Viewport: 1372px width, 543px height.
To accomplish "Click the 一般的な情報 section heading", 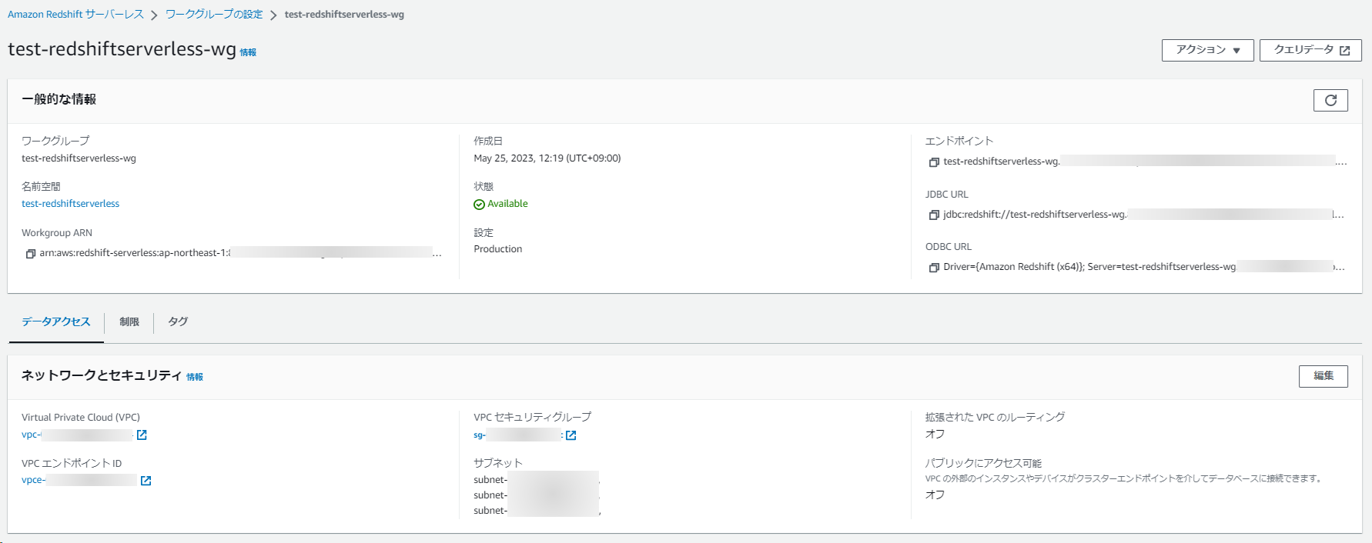I will (59, 99).
